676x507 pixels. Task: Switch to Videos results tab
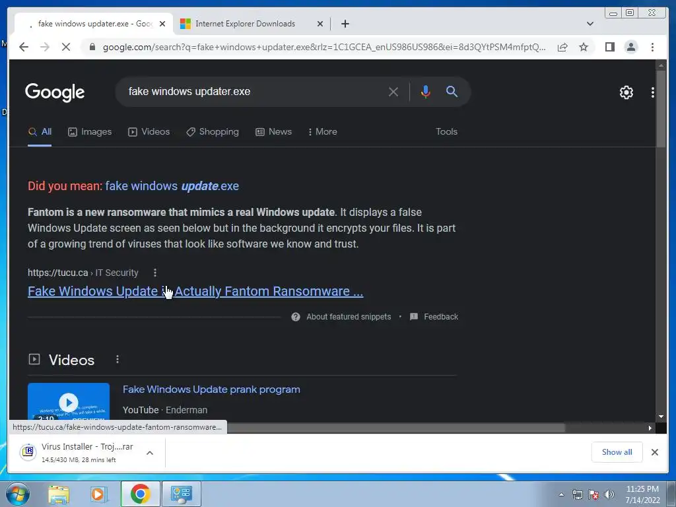coord(149,131)
